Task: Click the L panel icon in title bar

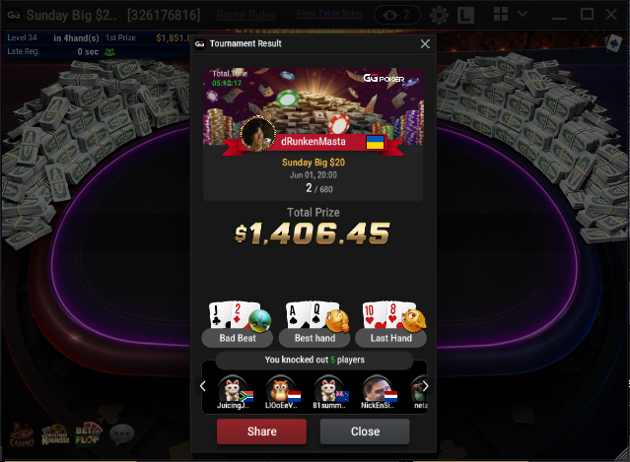Action: click(466, 15)
